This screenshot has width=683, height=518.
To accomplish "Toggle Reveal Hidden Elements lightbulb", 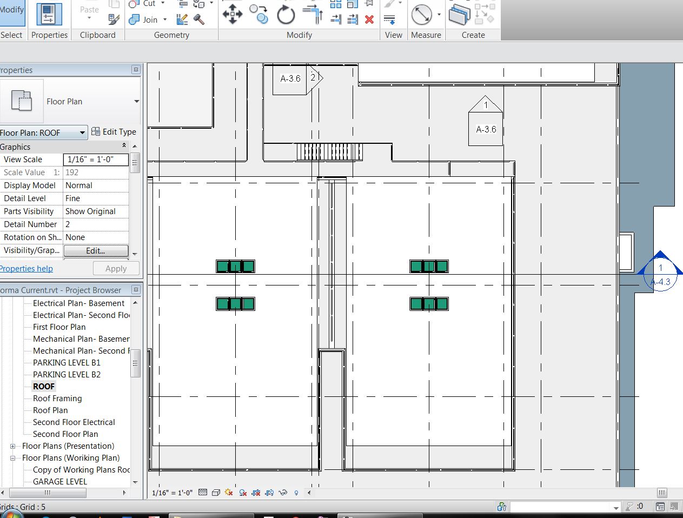I will (296, 493).
